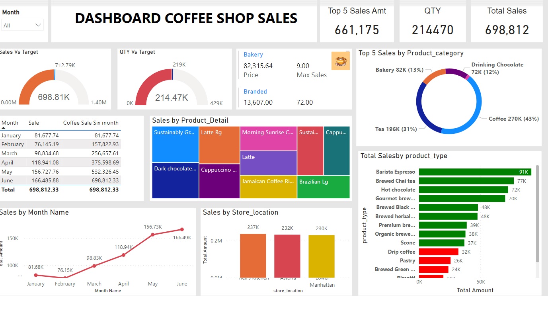Select the March row in sales table
This screenshot has height=309, width=548.
60,153
